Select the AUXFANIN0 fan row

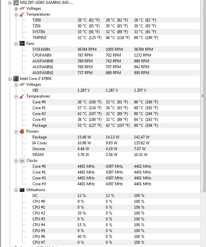116,61
